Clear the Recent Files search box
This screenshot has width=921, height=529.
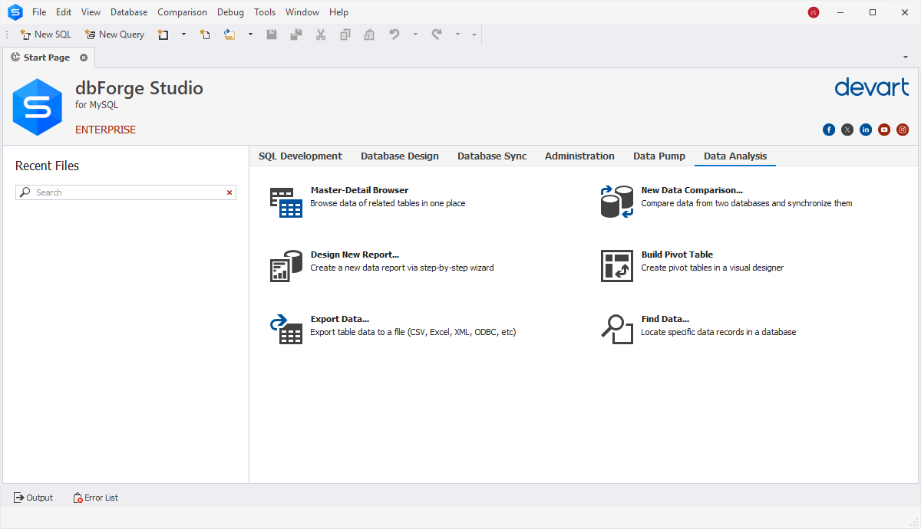coord(229,192)
